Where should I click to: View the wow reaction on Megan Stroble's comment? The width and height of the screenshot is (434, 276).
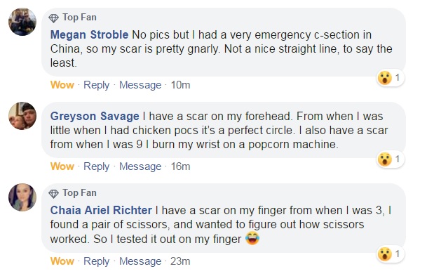390,77
